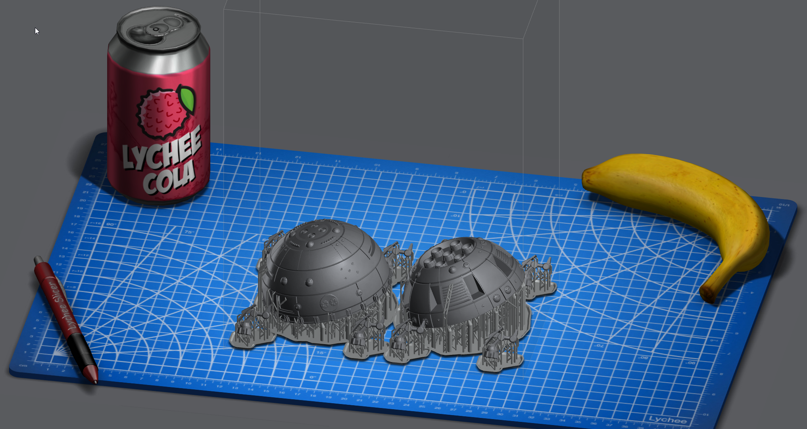This screenshot has height=429, width=807.
Task: Click the Lychee logo text on mat
Action: (x=667, y=419)
